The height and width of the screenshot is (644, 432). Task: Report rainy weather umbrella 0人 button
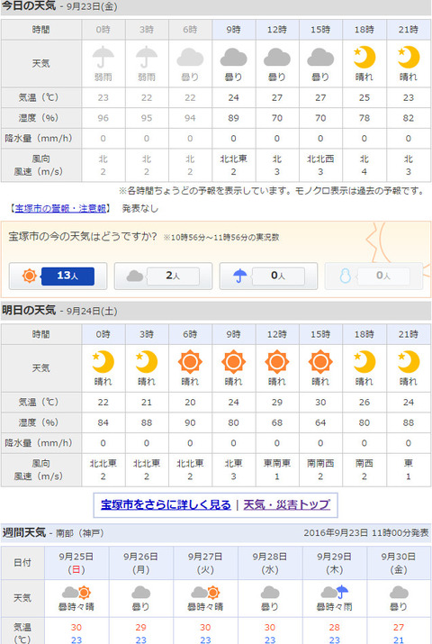pos(268,276)
